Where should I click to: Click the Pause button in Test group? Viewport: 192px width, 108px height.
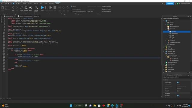click(46, 8)
